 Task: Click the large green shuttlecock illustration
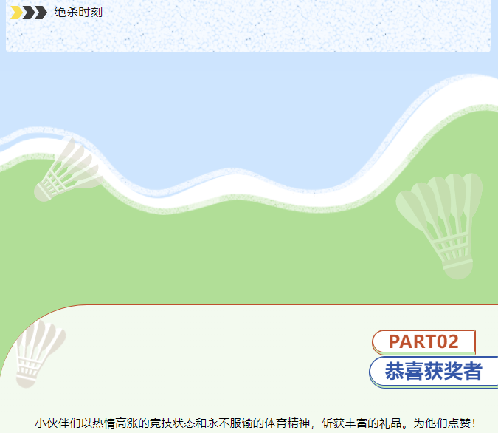tap(439, 226)
